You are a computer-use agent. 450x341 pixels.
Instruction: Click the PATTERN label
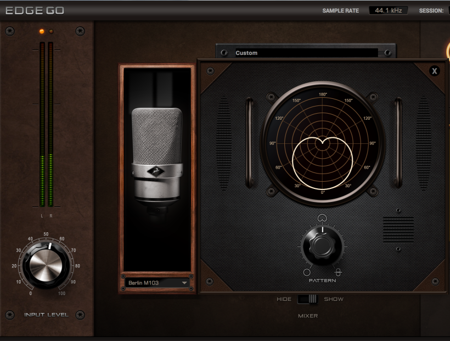click(322, 281)
